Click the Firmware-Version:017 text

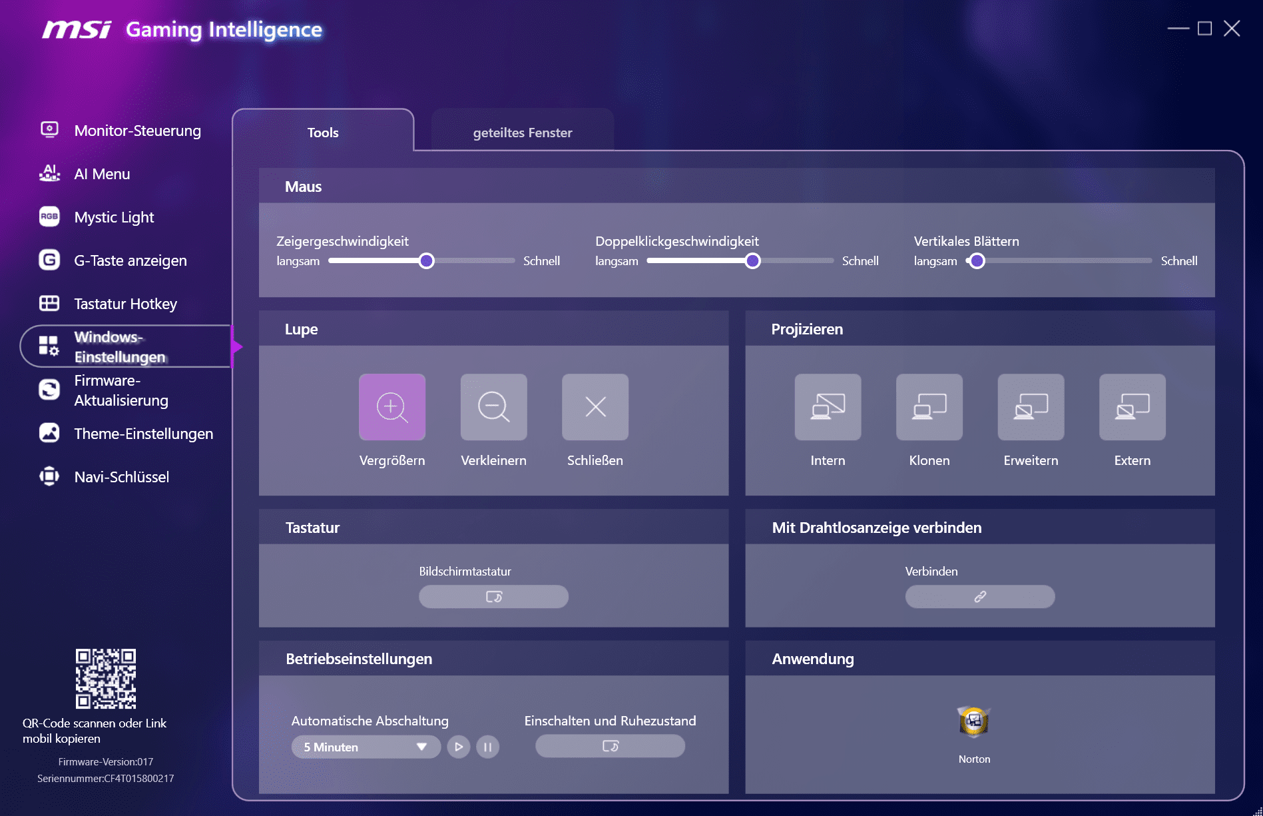point(106,761)
